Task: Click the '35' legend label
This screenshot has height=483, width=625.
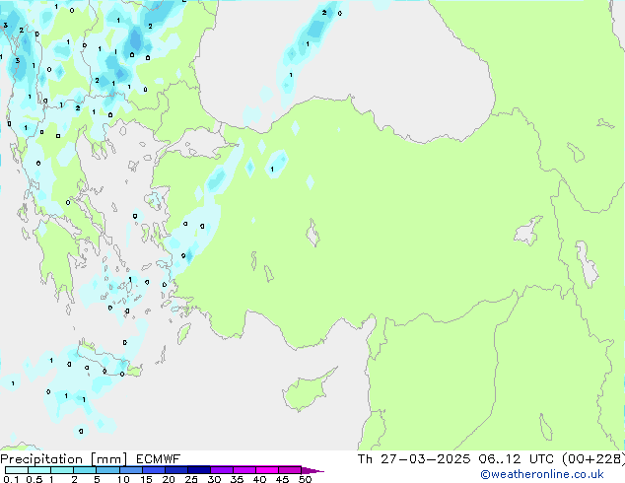Action: [x=237, y=479]
